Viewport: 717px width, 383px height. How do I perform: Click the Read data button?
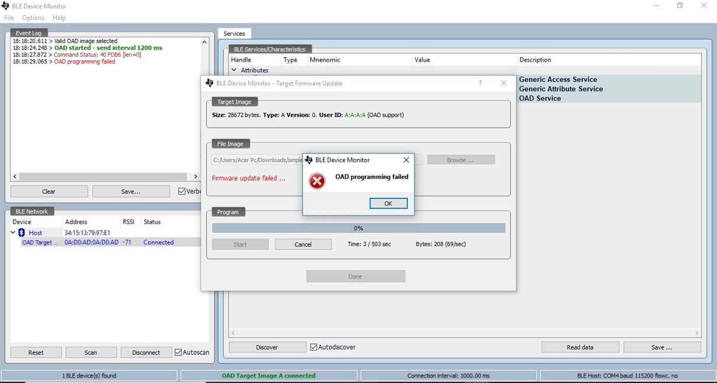pos(580,347)
